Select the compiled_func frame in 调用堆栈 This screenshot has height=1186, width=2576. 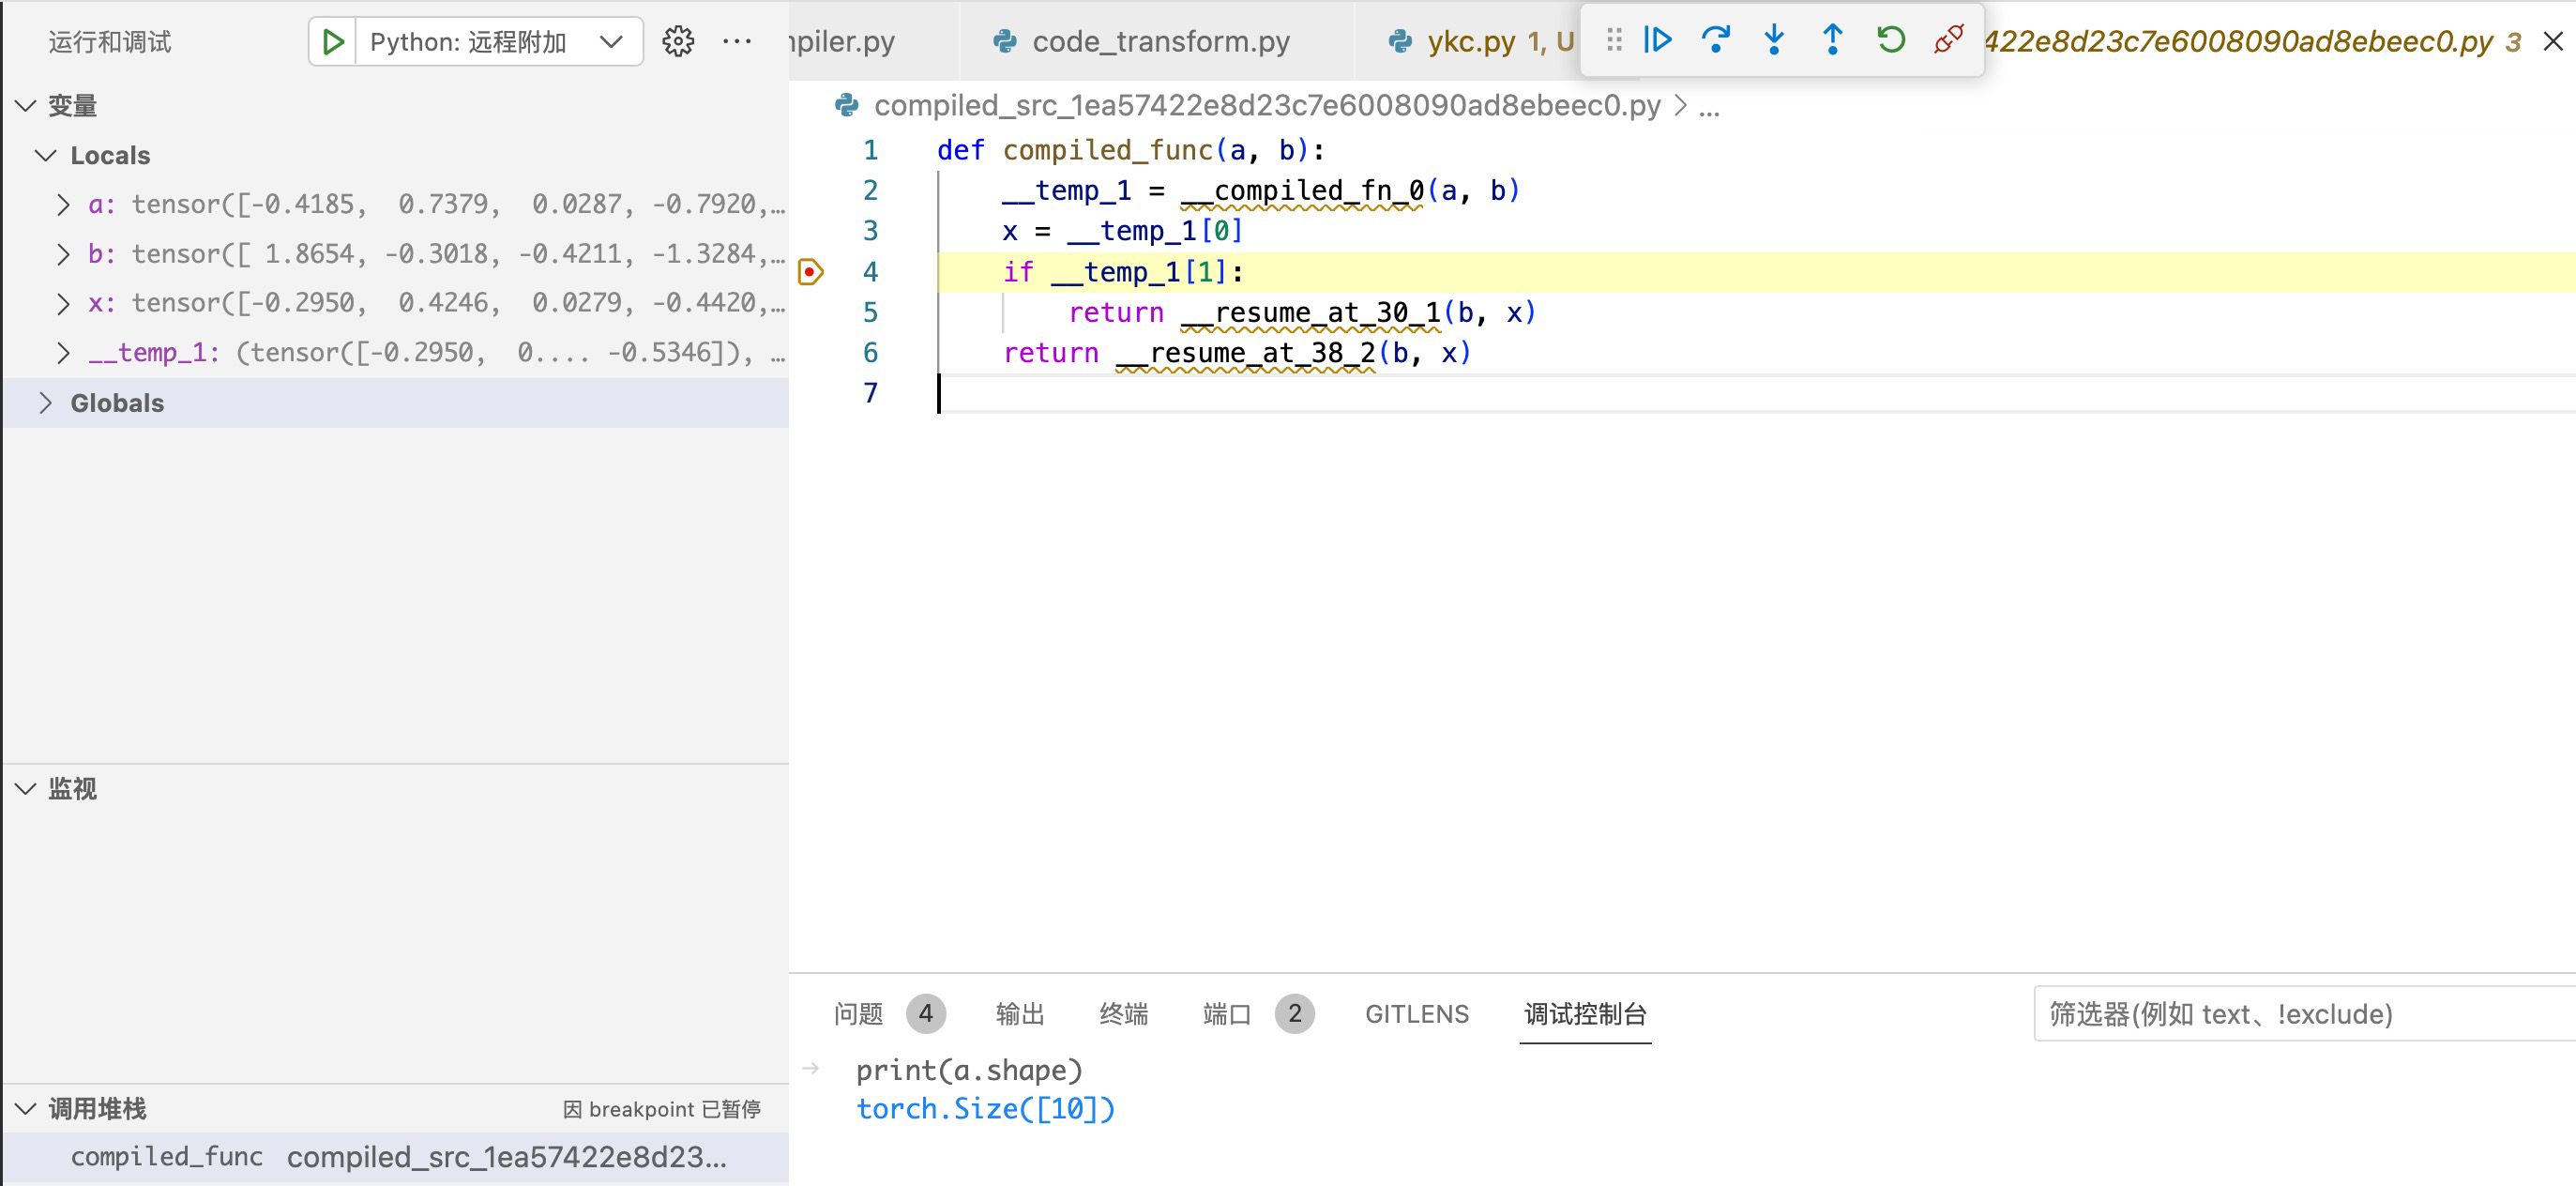(x=166, y=1156)
